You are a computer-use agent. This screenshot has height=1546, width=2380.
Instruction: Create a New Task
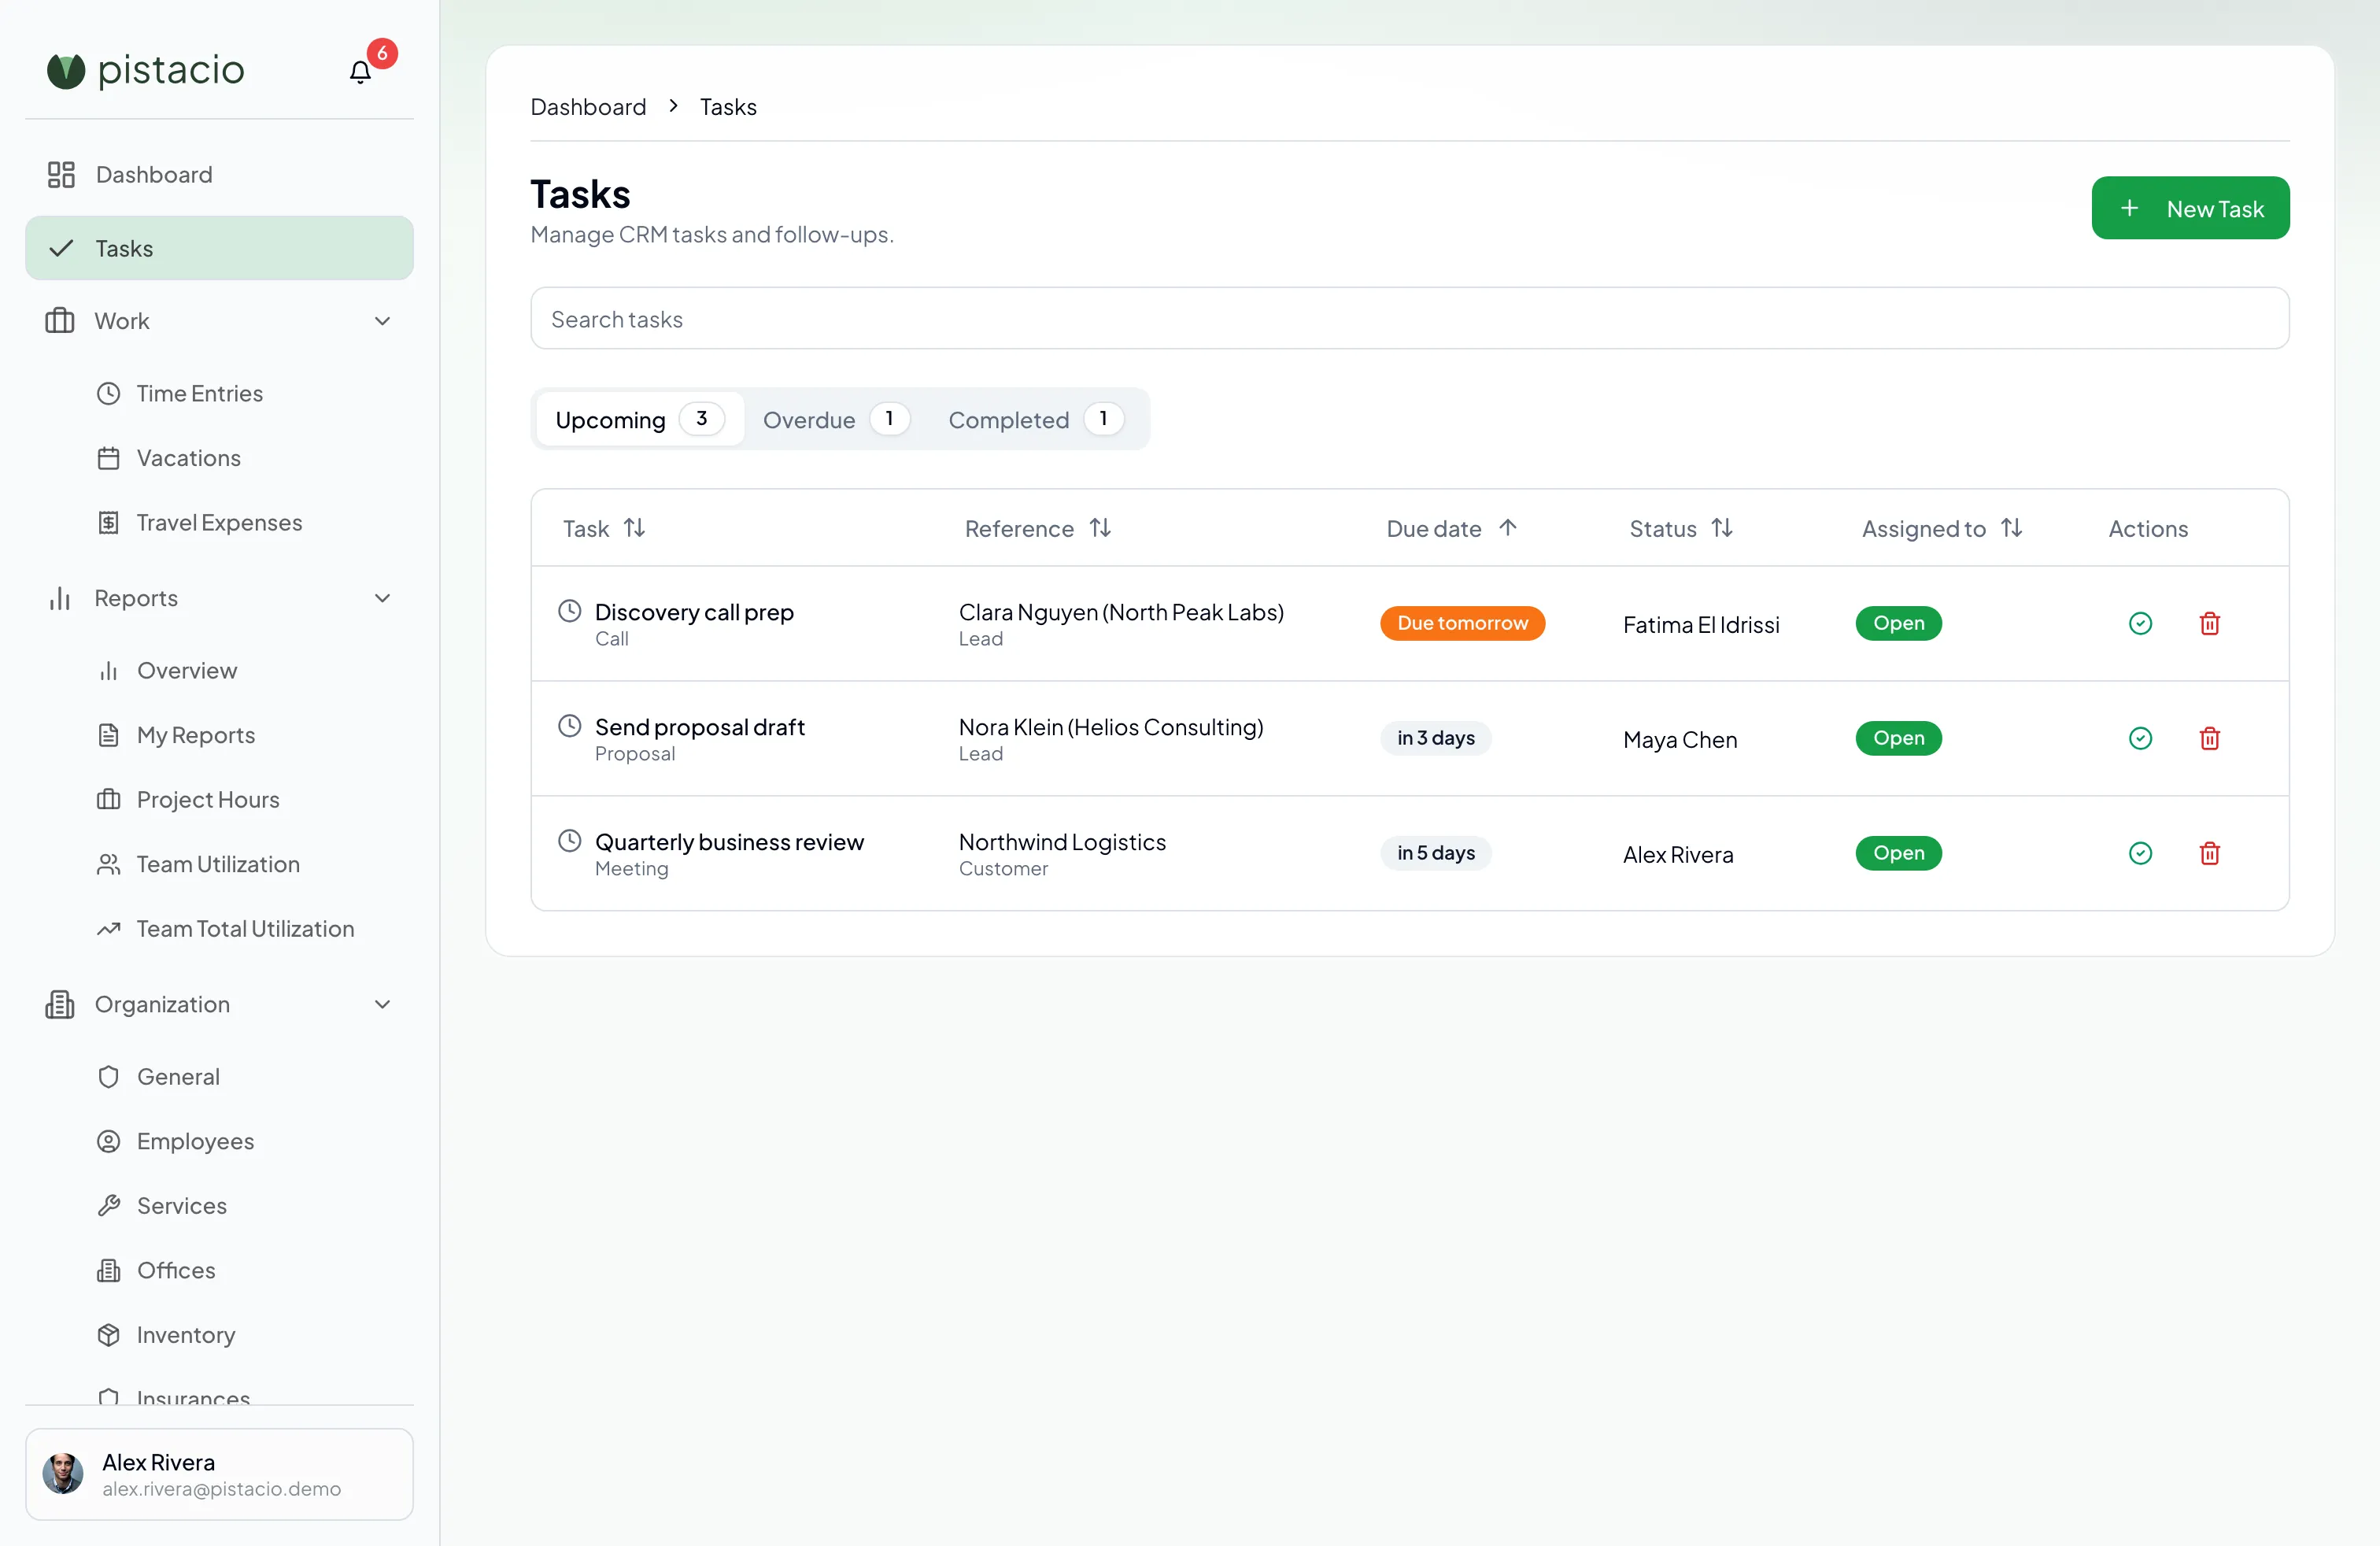click(2190, 208)
